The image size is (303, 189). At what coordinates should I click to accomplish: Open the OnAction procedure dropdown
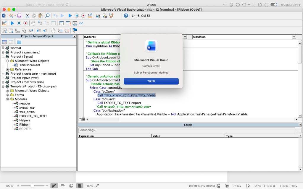(x=294, y=37)
